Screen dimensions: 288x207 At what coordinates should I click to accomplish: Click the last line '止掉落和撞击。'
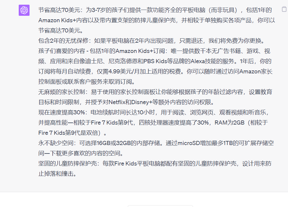coord(58,174)
